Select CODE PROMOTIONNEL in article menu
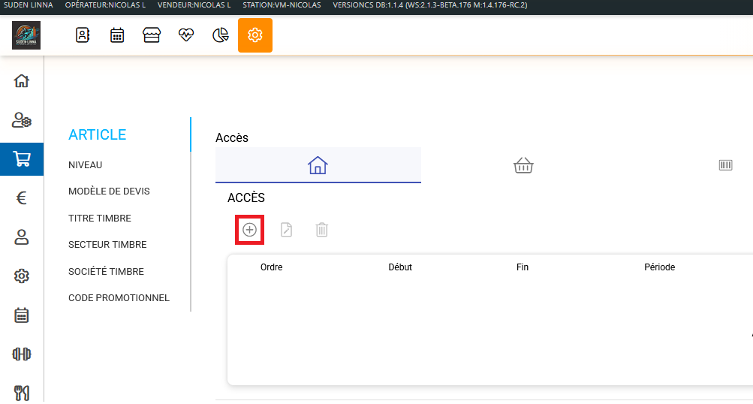Viewport: 753px width, 404px height. point(119,298)
